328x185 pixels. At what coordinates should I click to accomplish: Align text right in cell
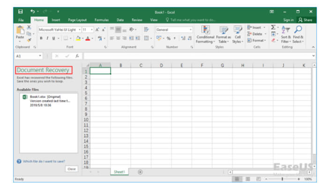pyautogui.click(x=125, y=38)
